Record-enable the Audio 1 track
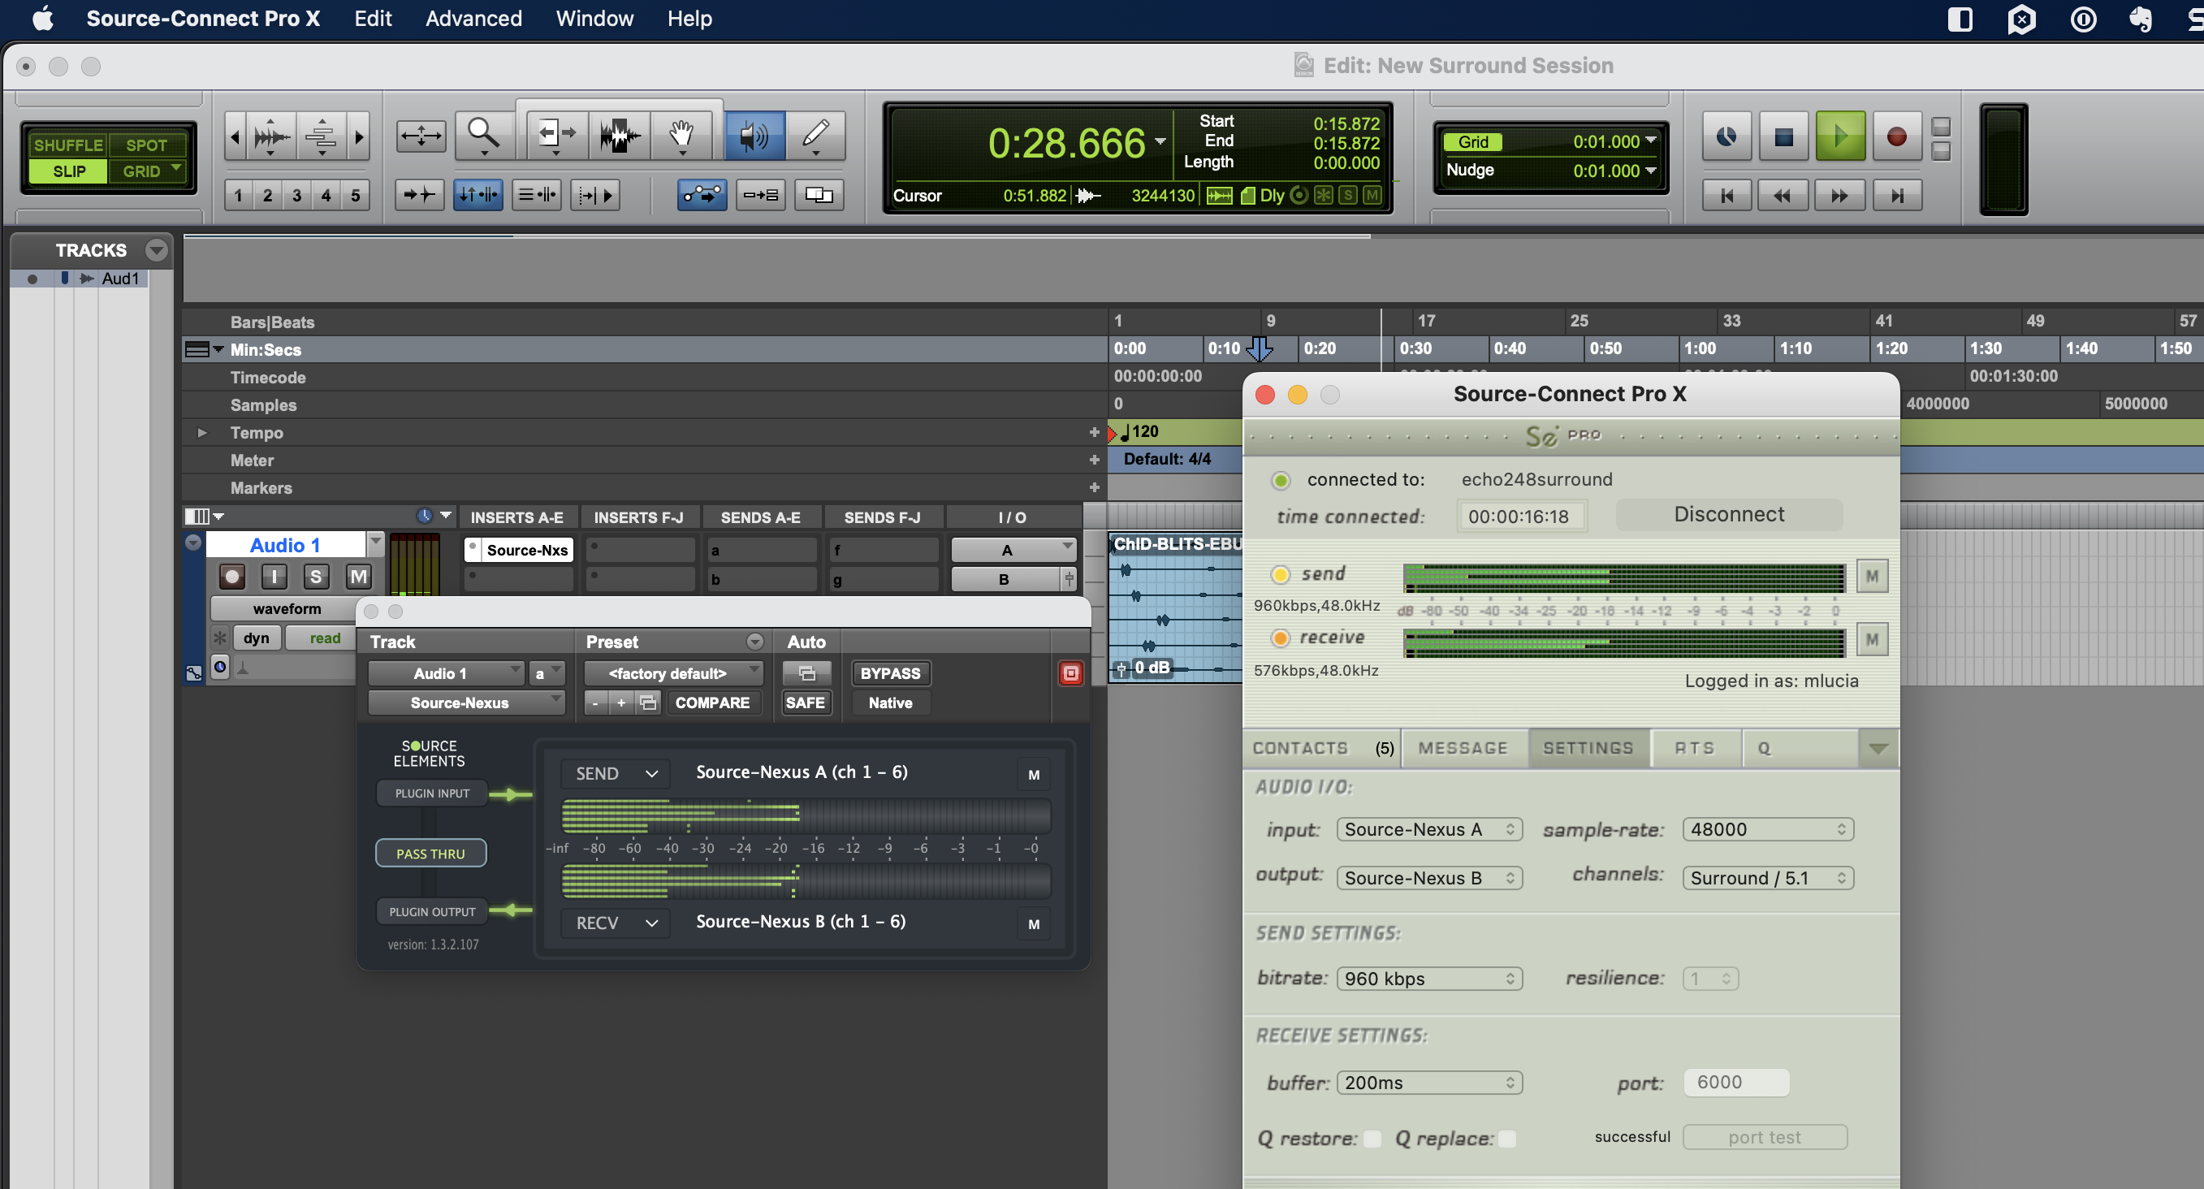Viewport: 2204px width, 1189px height. click(x=232, y=577)
